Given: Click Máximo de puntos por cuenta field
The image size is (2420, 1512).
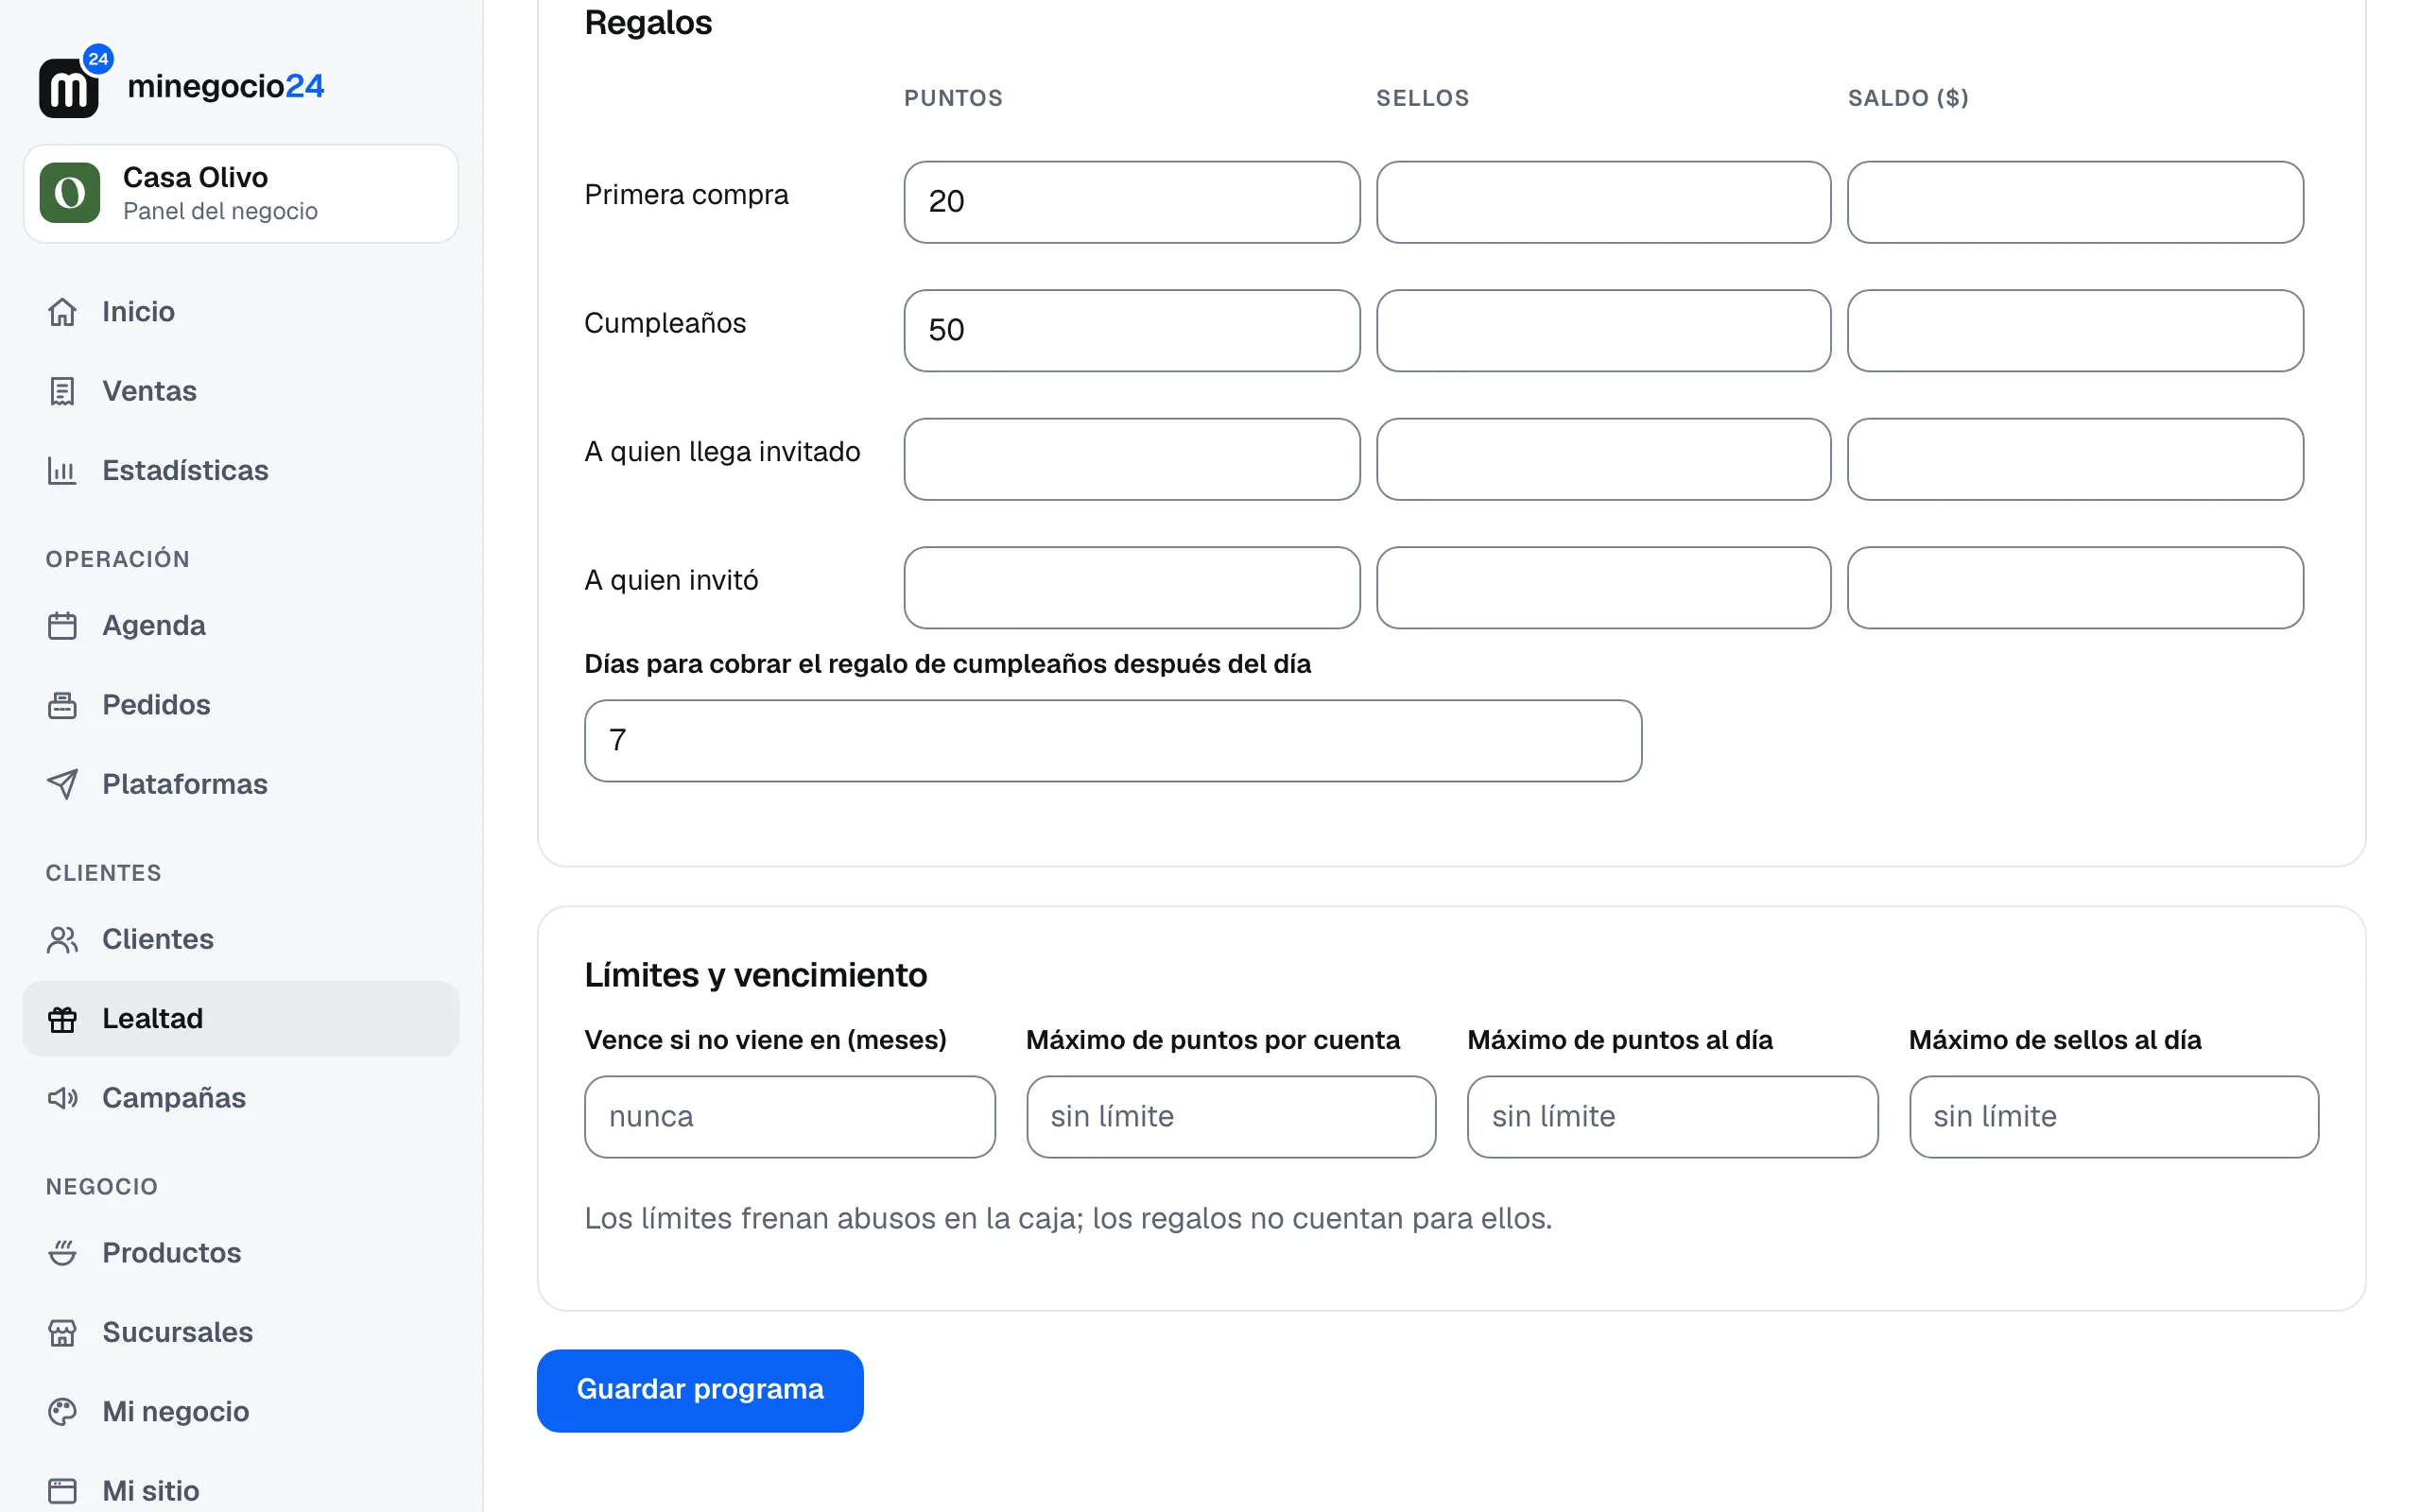Looking at the screenshot, I should [1231, 1117].
